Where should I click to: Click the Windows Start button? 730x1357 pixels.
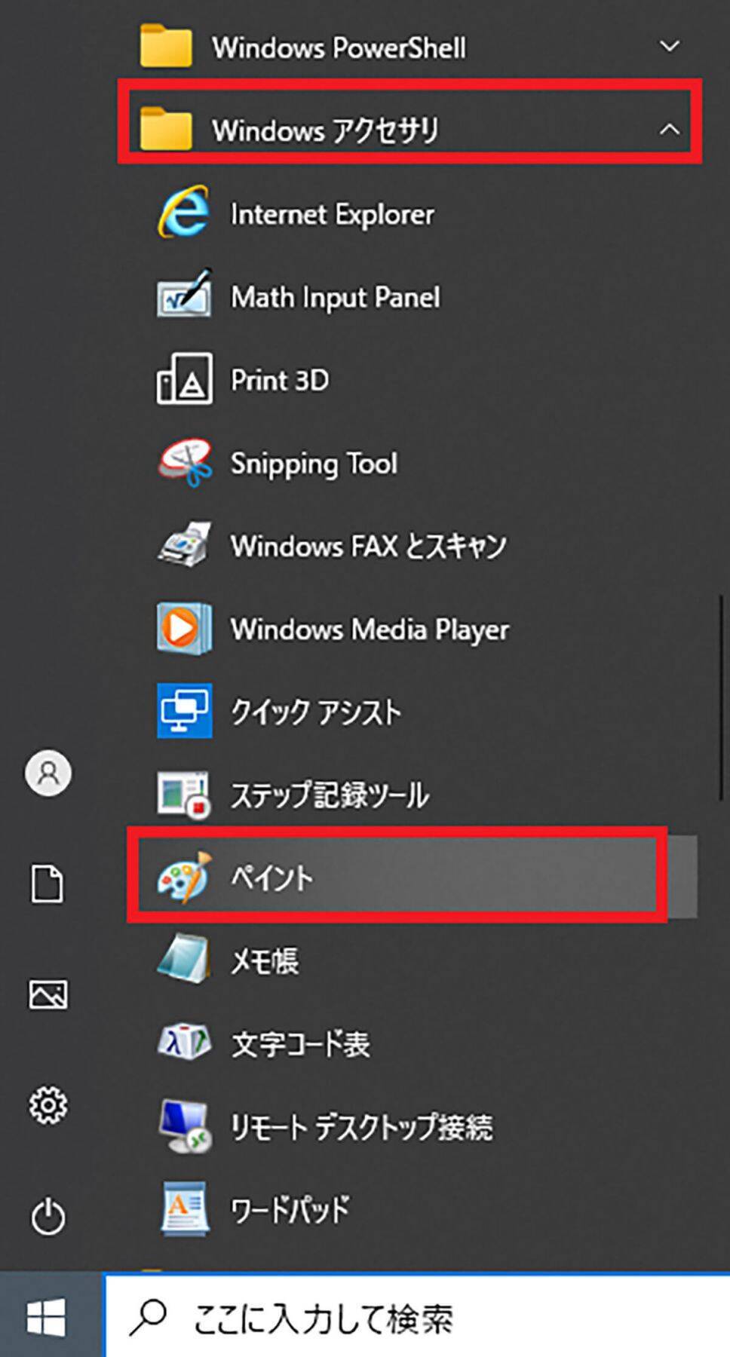pos(48,1318)
